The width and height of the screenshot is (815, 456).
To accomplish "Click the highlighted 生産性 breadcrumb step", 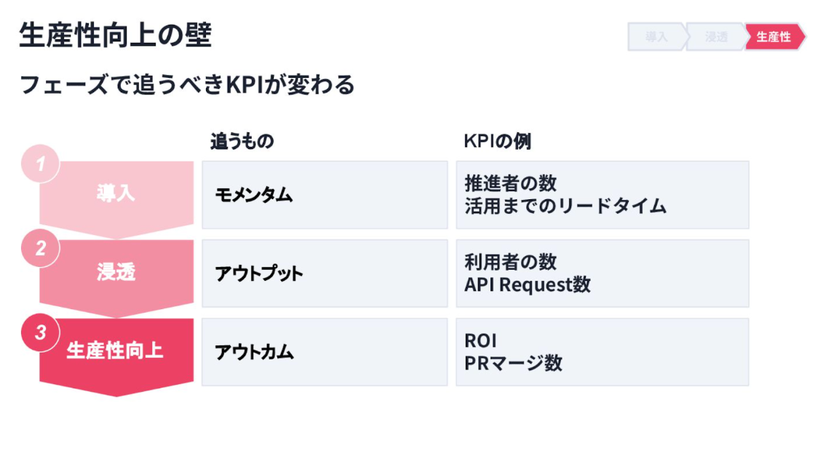I will tap(775, 37).
